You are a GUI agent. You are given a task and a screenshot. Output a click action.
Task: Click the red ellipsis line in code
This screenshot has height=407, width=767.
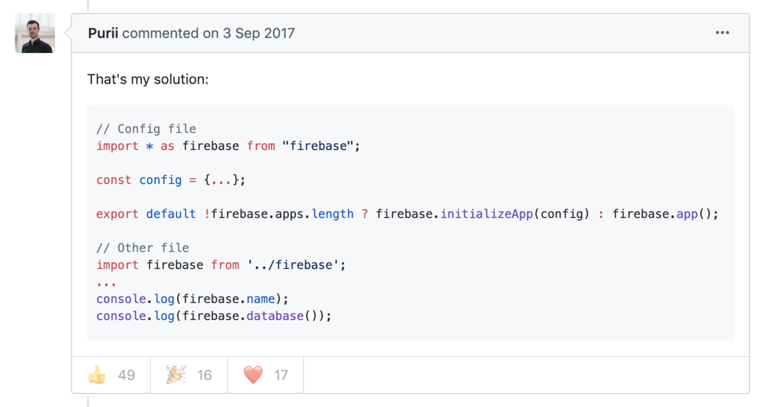click(x=107, y=282)
